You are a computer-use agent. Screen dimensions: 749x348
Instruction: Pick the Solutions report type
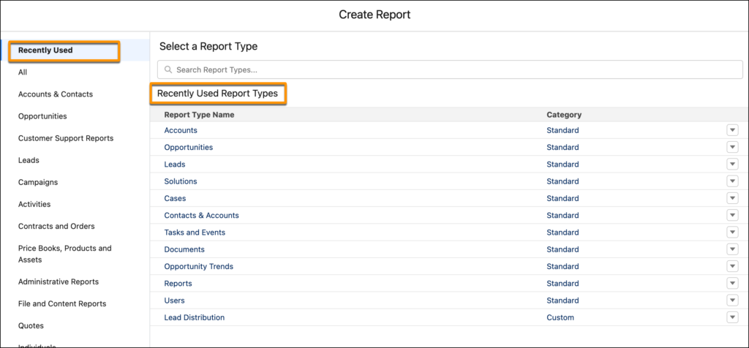(181, 181)
